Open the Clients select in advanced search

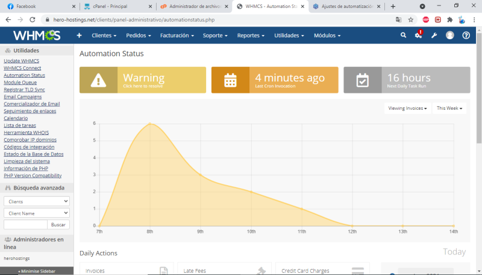tap(37, 201)
